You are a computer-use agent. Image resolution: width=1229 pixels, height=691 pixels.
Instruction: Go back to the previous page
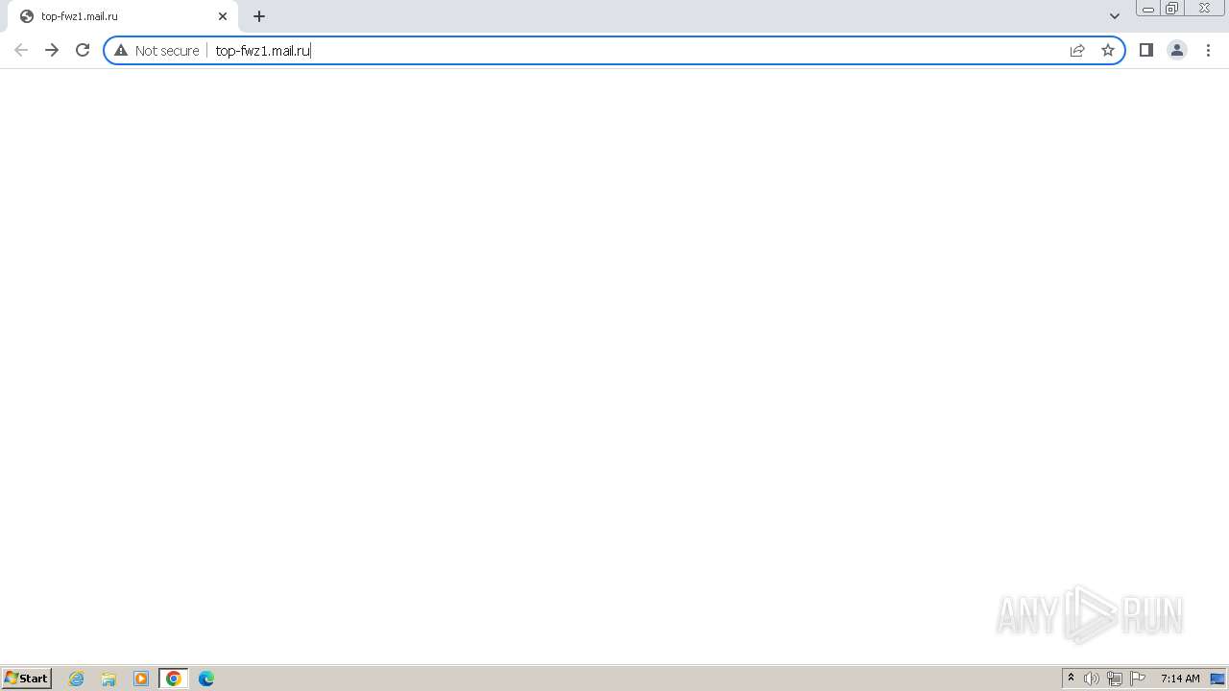point(21,50)
